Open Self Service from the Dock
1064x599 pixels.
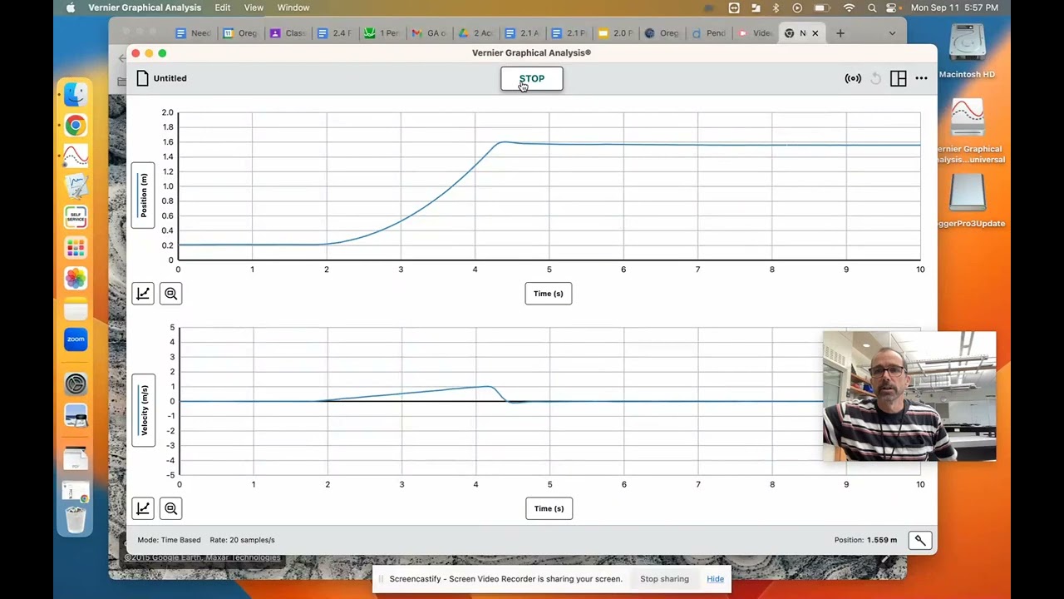76,216
